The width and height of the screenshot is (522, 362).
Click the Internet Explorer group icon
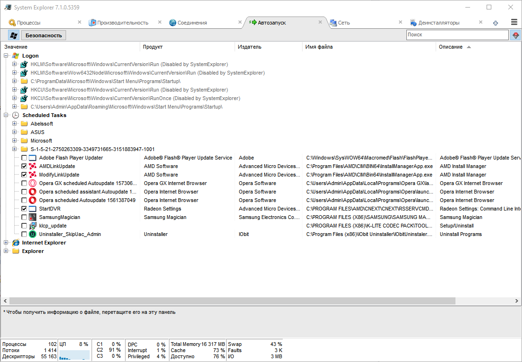click(x=16, y=243)
